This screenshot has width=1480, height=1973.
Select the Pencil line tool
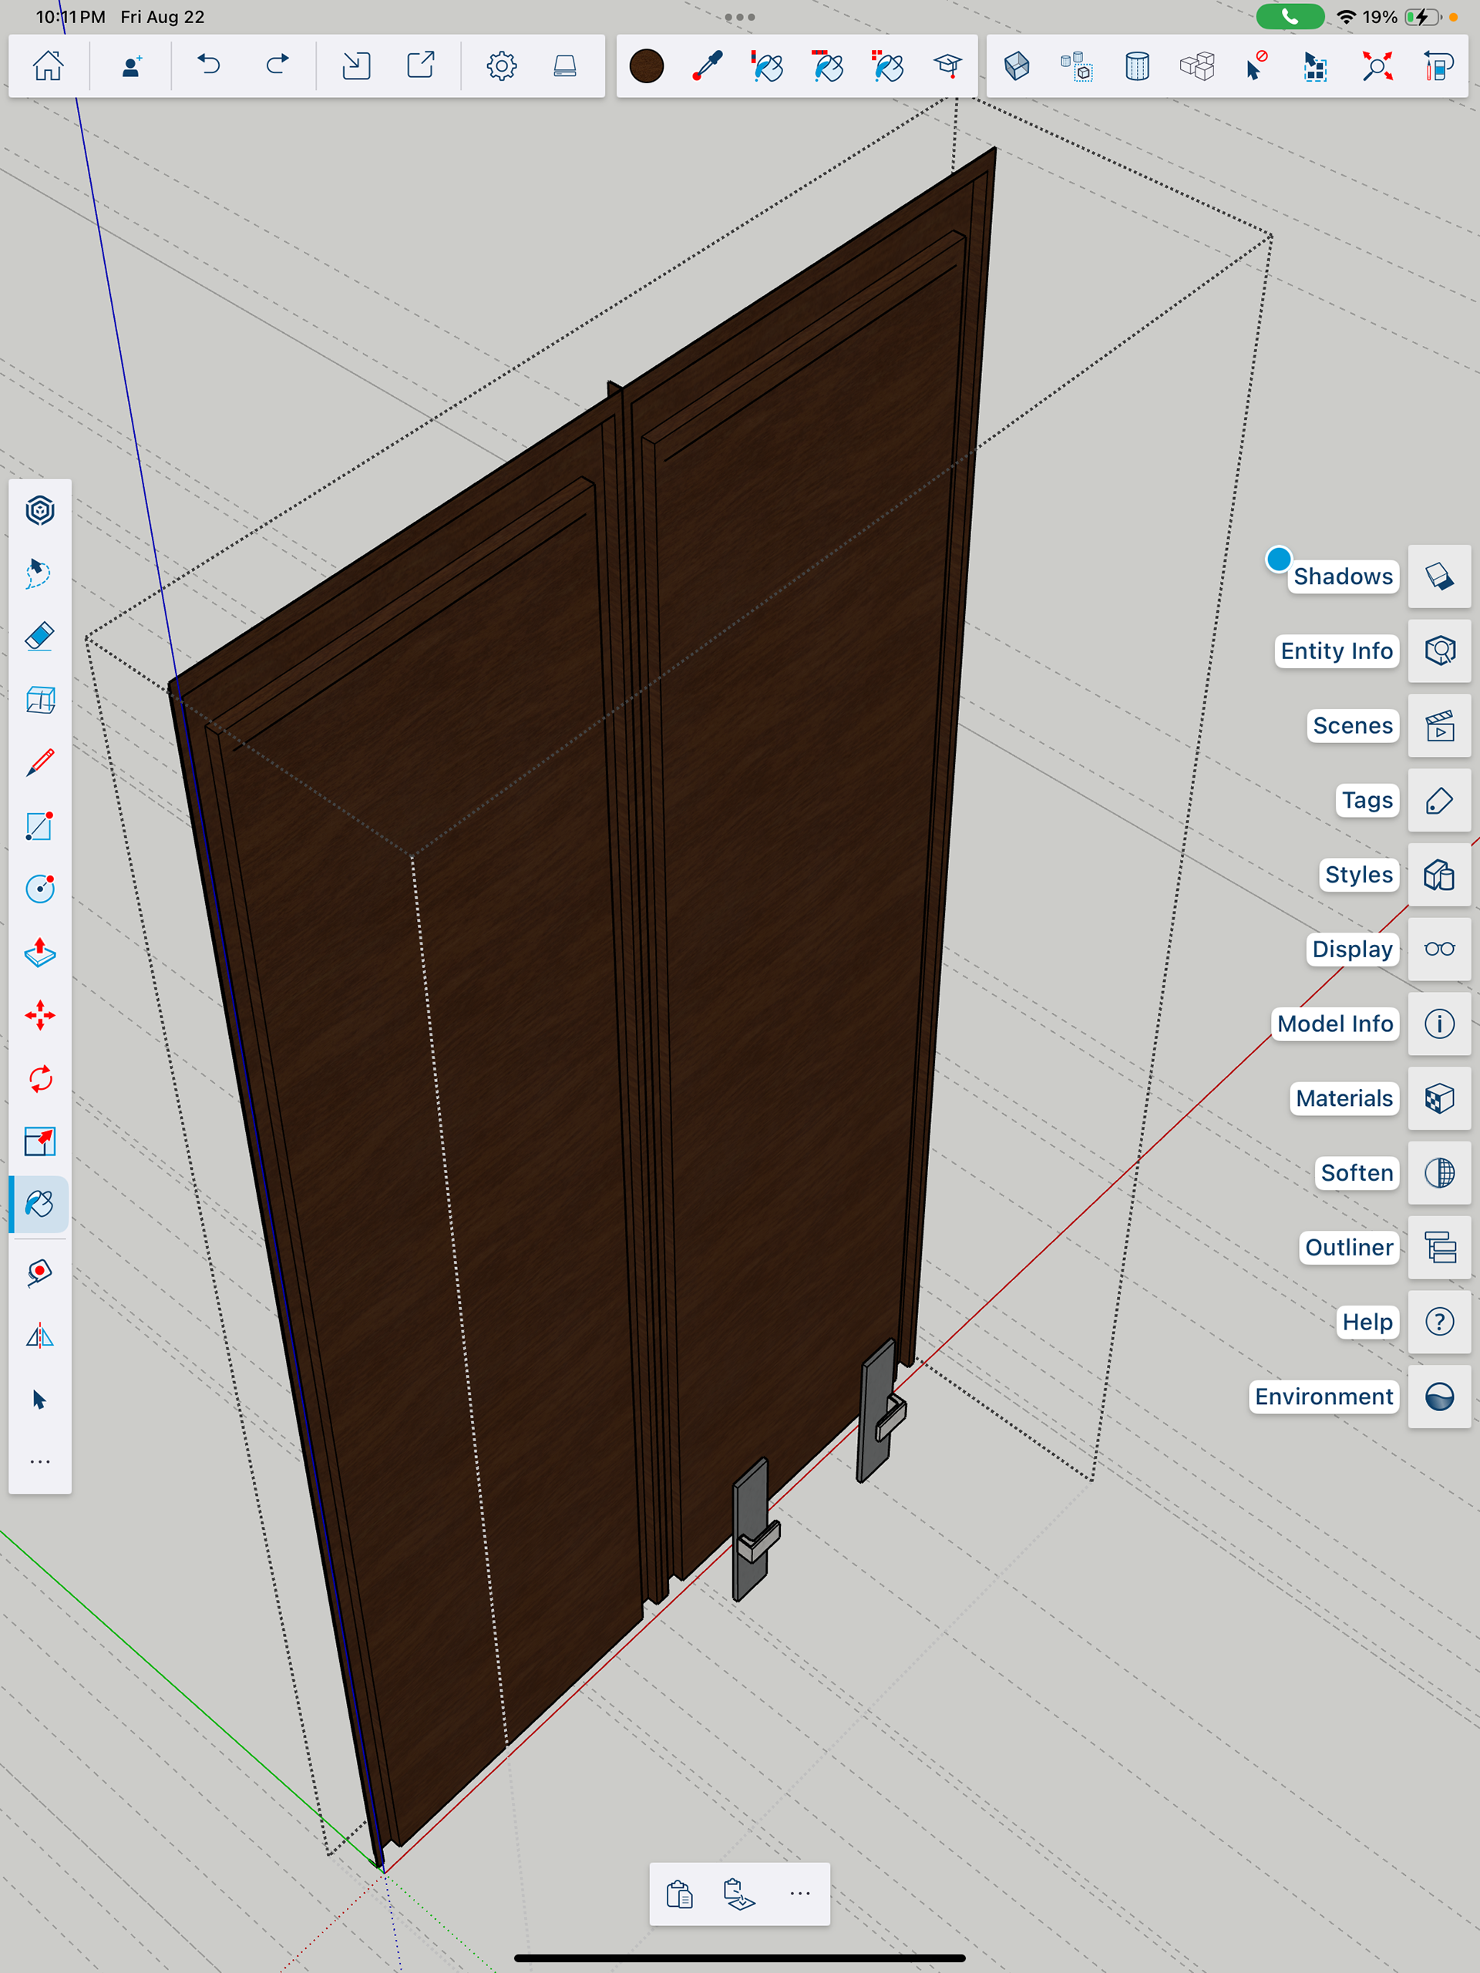(x=39, y=764)
